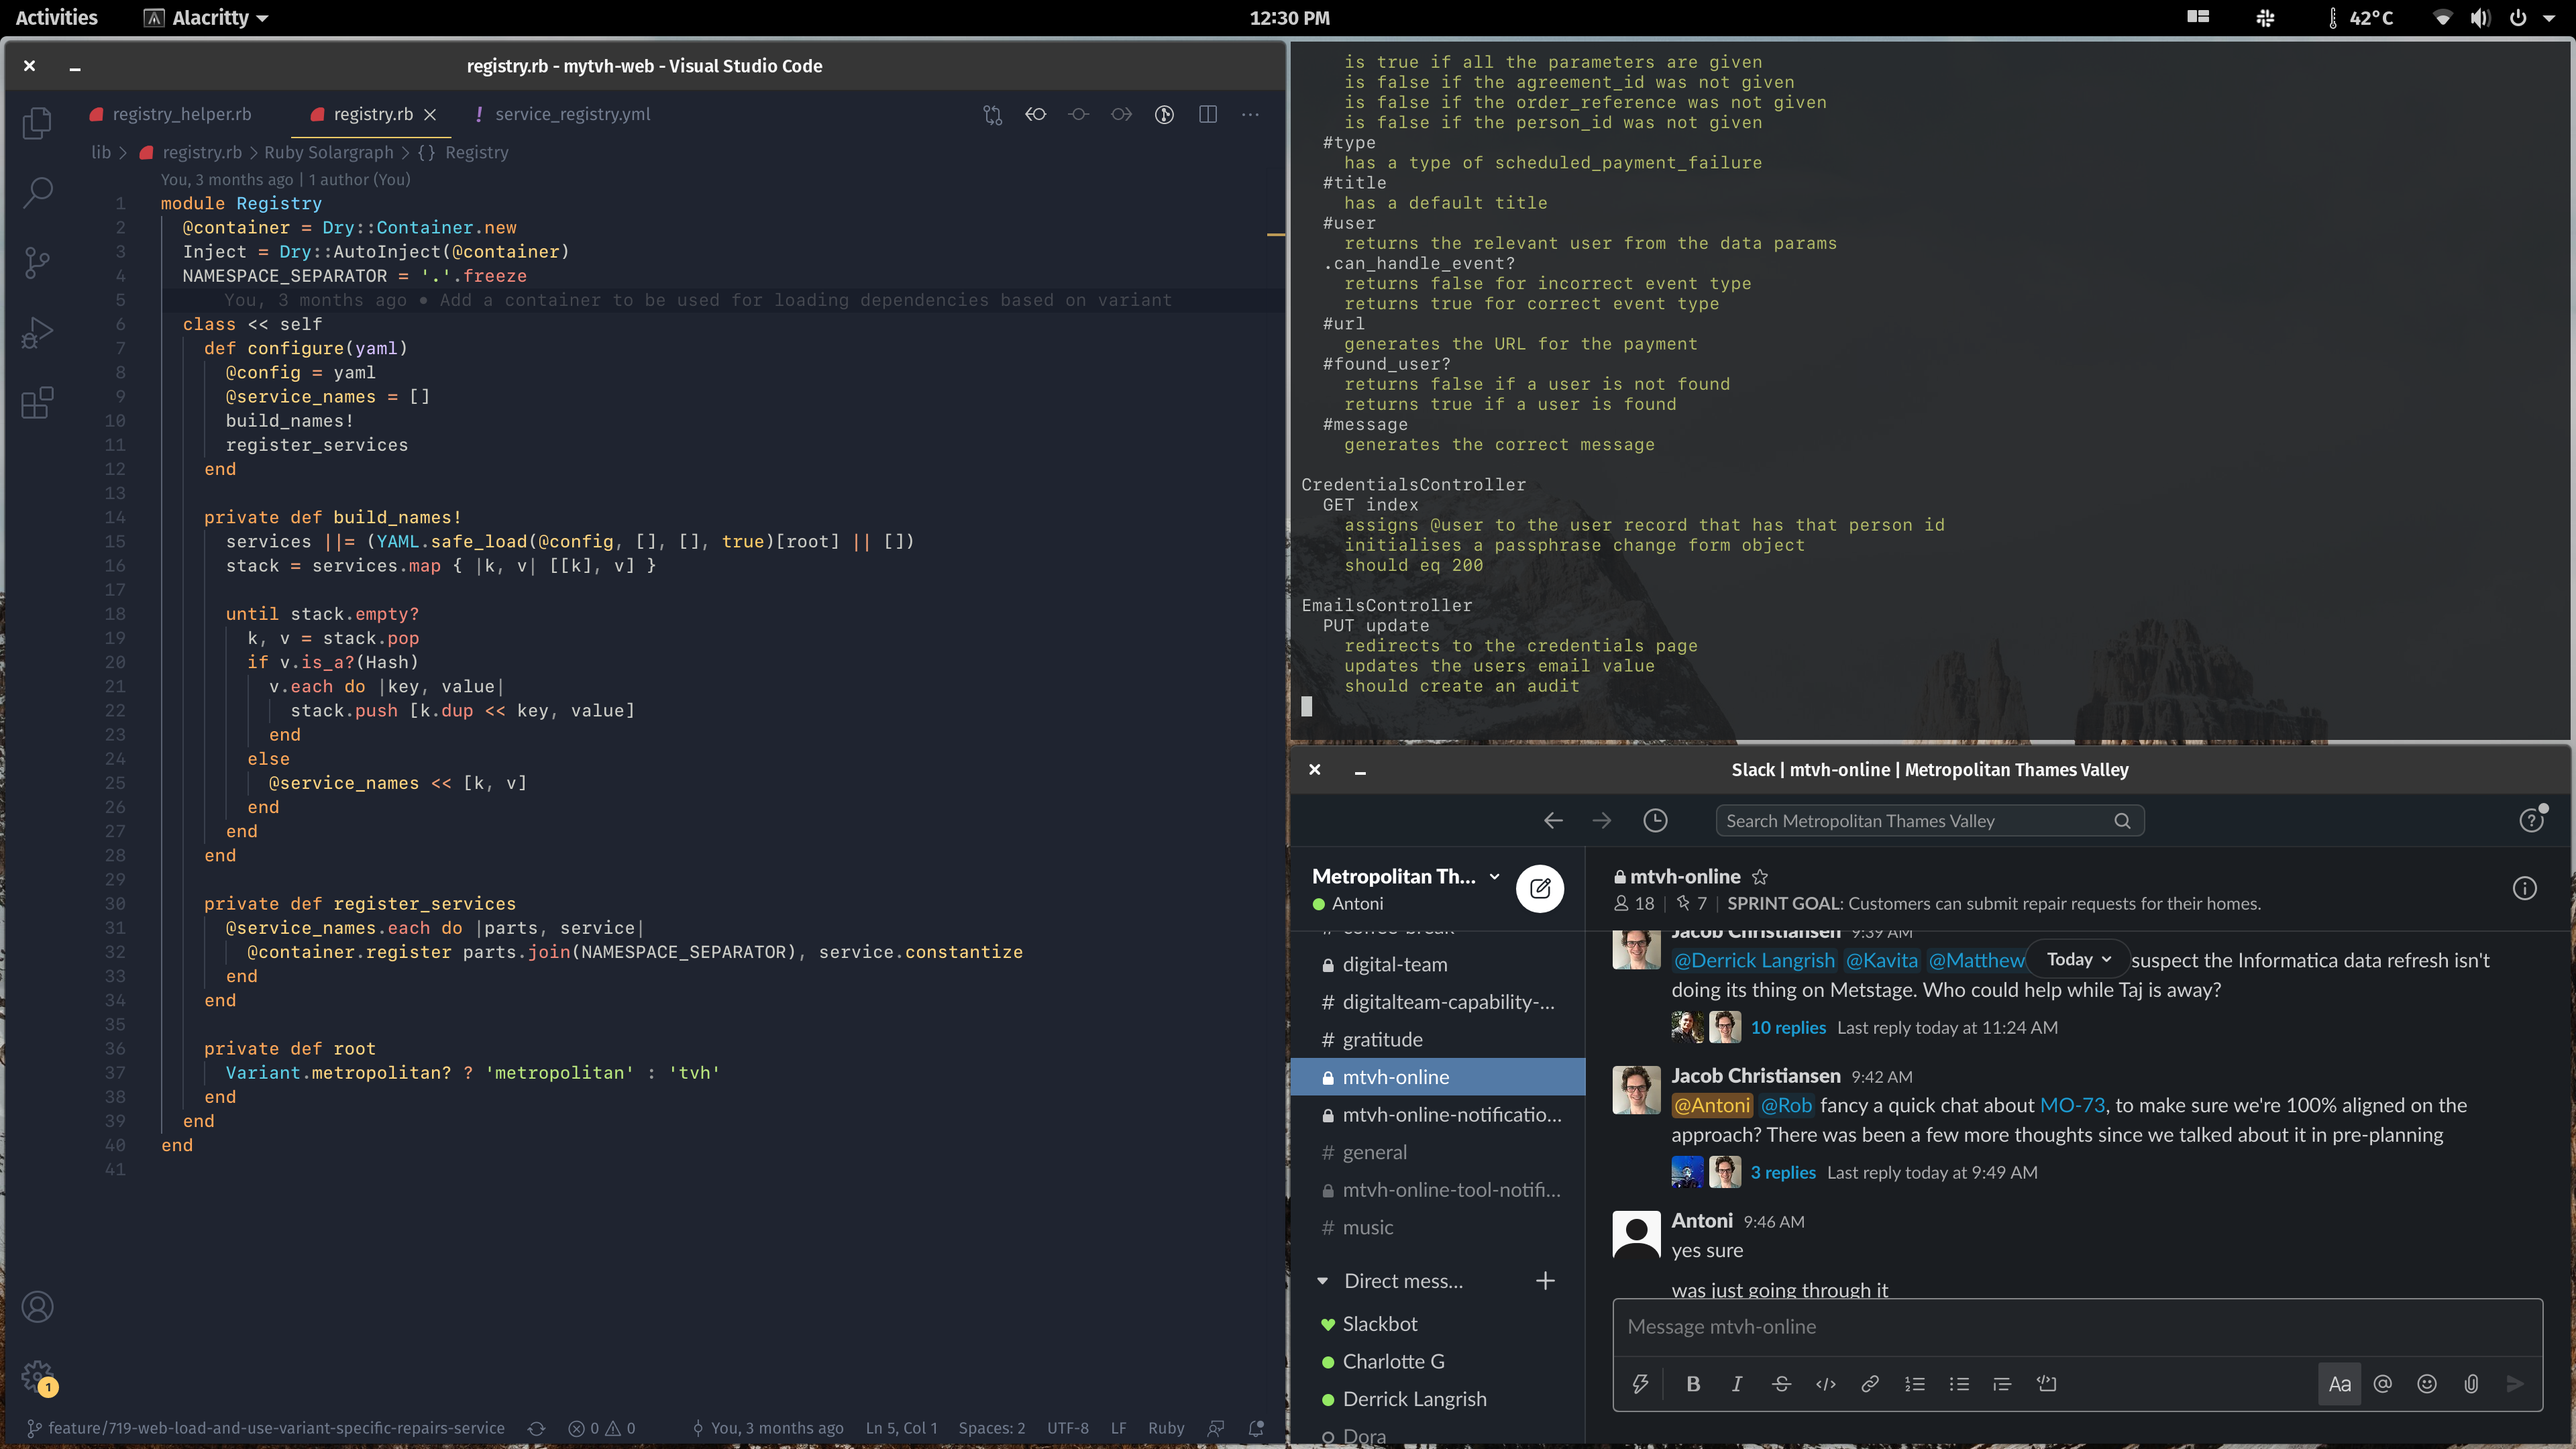Open Slack help icon

(2531, 821)
